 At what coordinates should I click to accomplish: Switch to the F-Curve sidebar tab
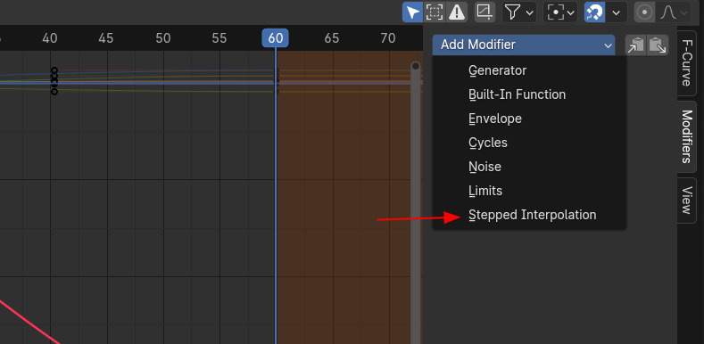point(686,63)
